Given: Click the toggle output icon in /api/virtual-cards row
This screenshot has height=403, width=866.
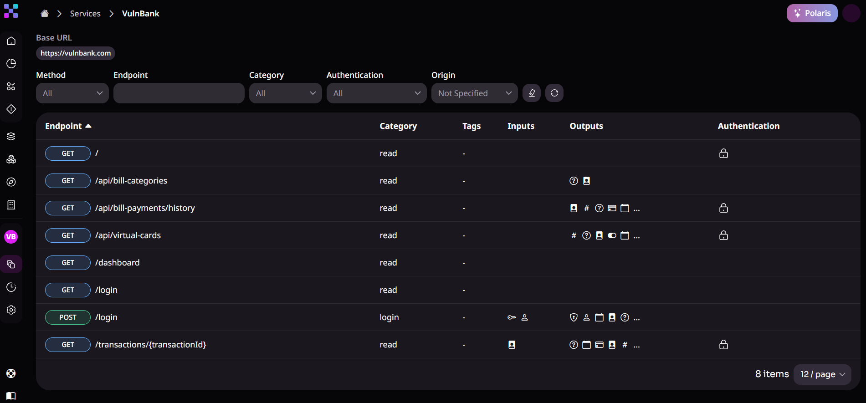Looking at the screenshot, I should (612, 235).
